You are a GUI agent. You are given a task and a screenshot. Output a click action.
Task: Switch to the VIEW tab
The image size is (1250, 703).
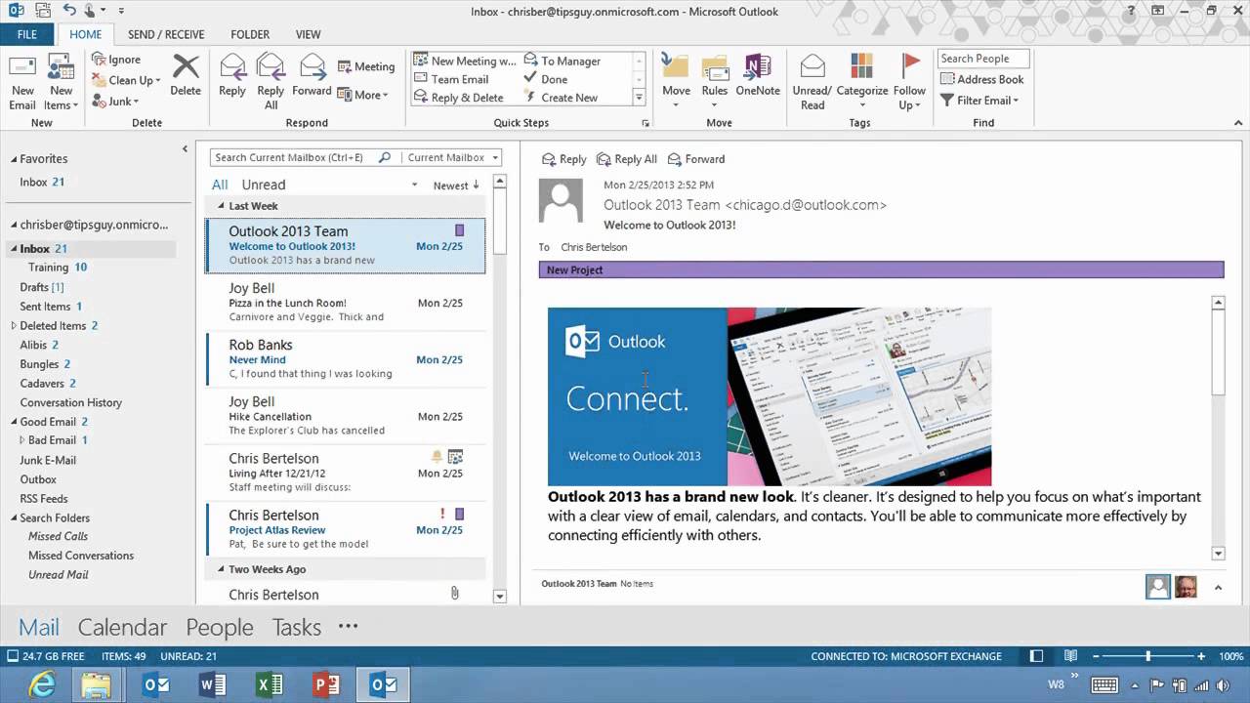point(309,34)
